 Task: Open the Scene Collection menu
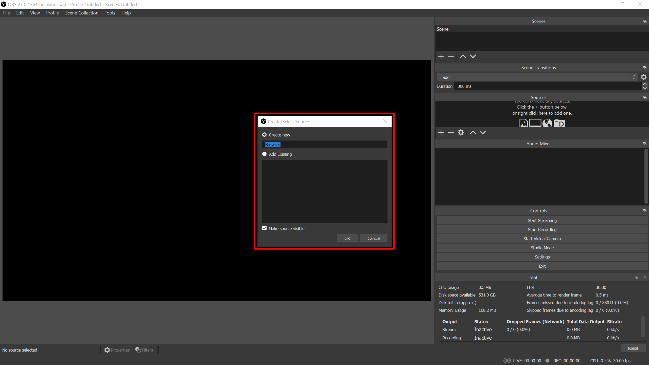(82, 13)
